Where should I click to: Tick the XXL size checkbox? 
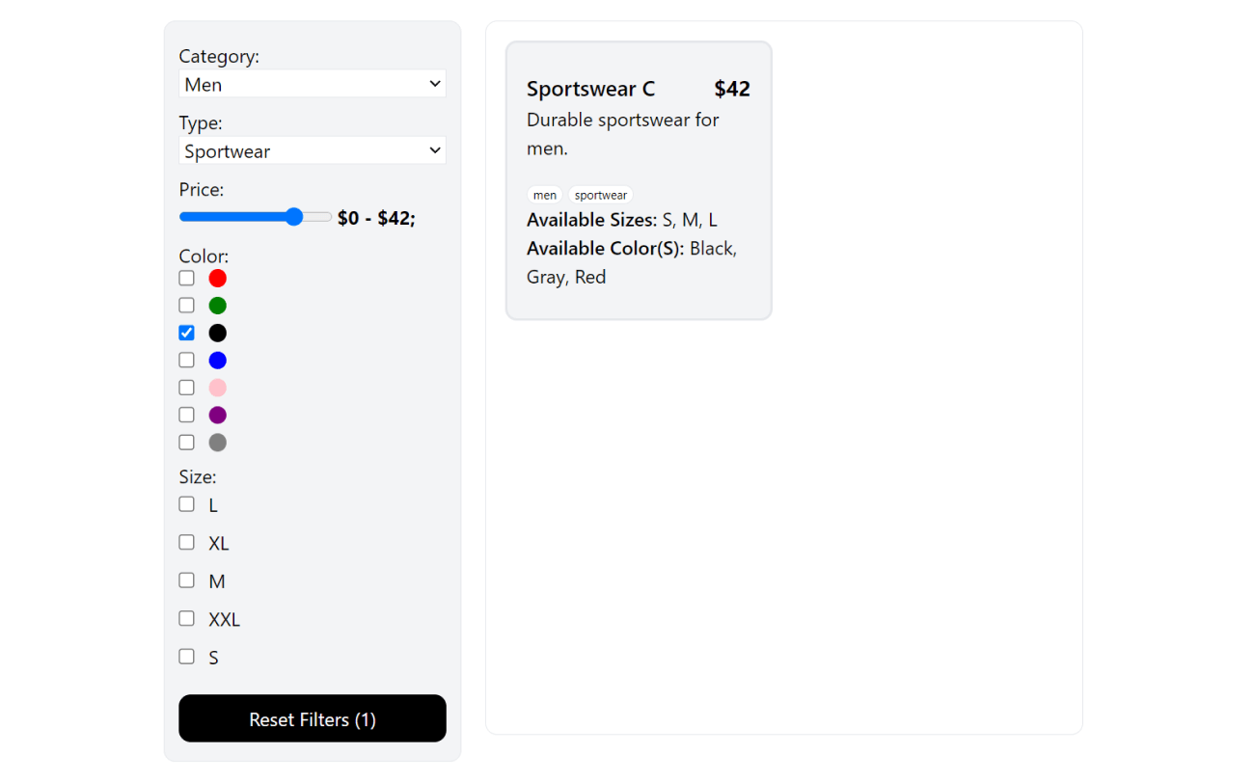[x=187, y=619]
